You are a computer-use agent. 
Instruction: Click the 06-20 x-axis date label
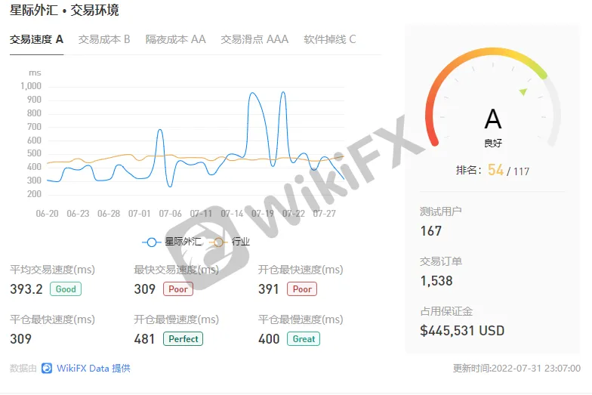pyautogui.click(x=47, y=214)
